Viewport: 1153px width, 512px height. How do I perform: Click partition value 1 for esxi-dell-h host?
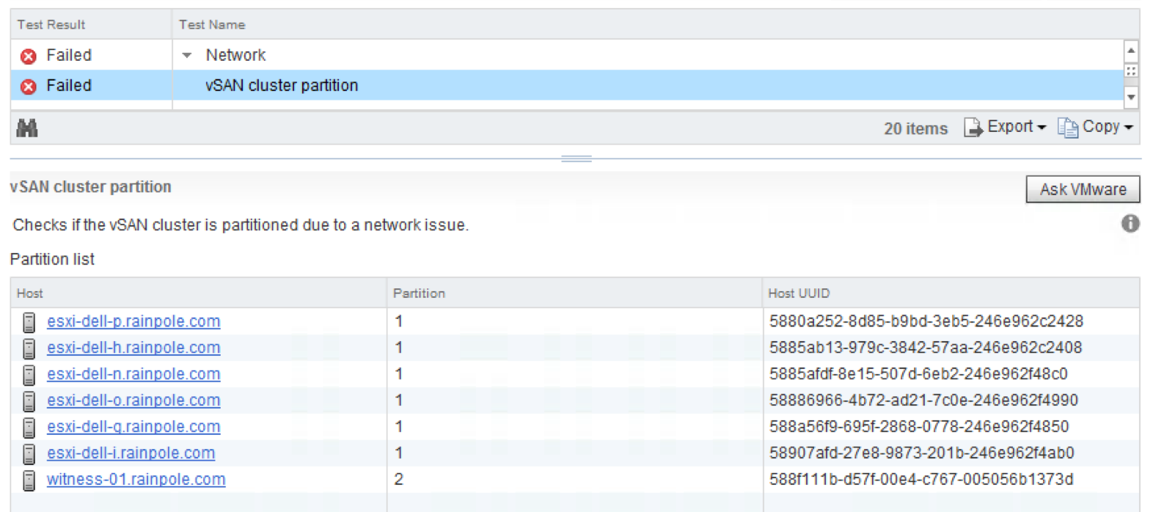[399, 348]
